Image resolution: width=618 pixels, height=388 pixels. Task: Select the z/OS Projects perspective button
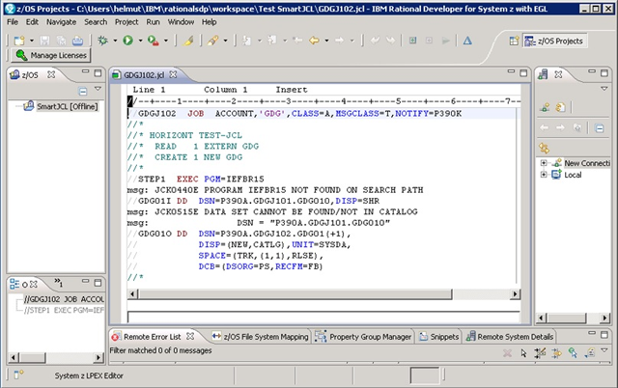pos(554,41)
